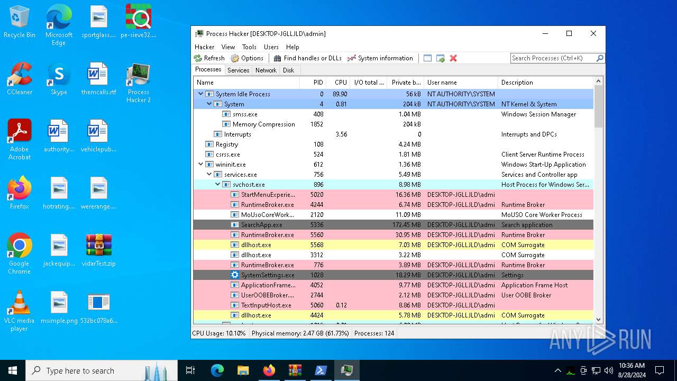Sort by the I/O total column header
Image resolution: width=677 pixels, height=381 pixels.
(x=369, y=83)
